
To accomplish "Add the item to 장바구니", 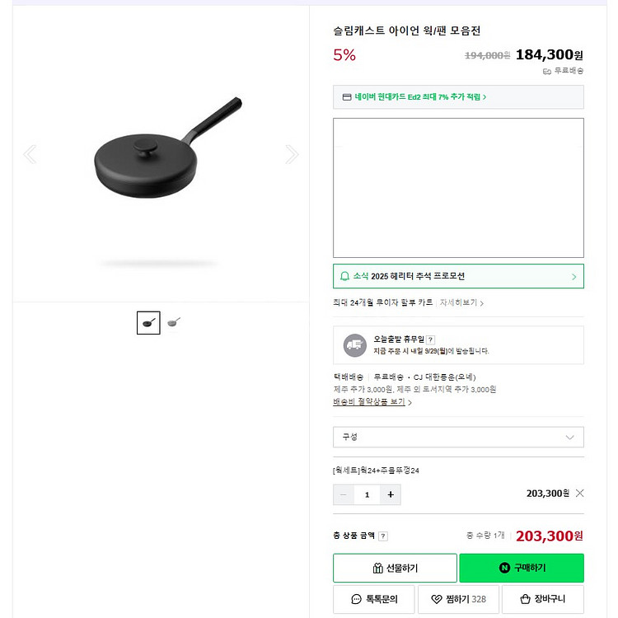I will [542, 599].
